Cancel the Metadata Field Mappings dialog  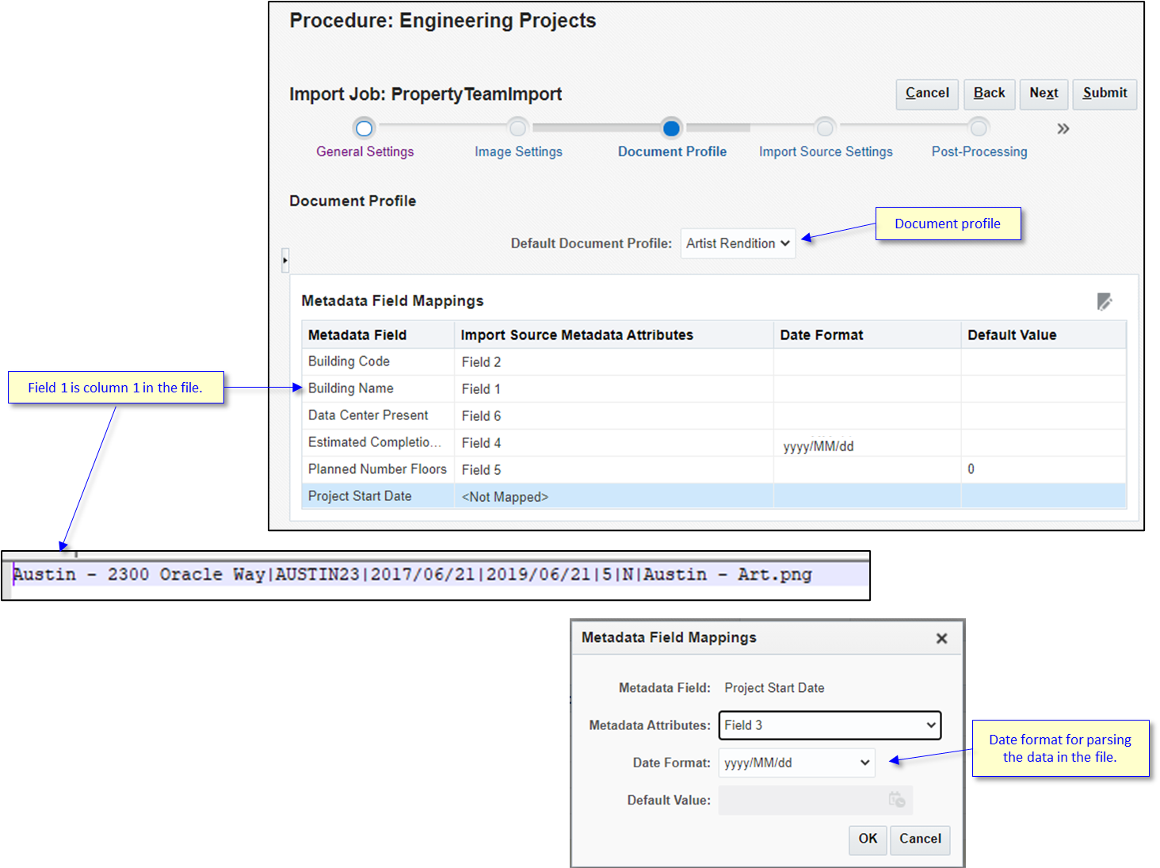[919, 839]
